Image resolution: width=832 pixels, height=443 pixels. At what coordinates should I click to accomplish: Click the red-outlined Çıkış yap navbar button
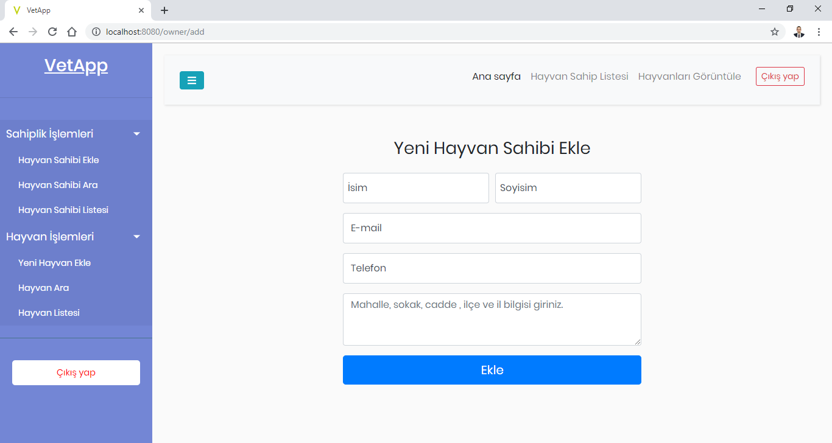click(x=780, y=77)
